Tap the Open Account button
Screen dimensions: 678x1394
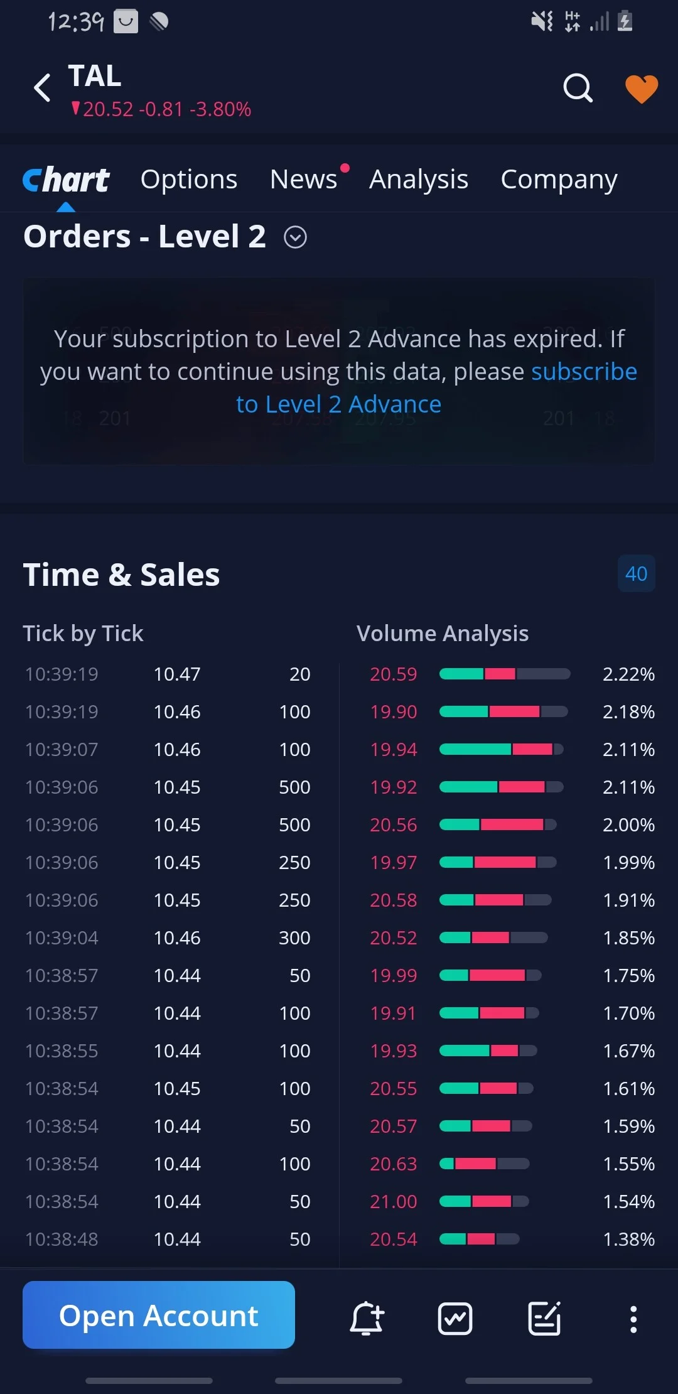pyautogui.click(x=159, y=1315)
